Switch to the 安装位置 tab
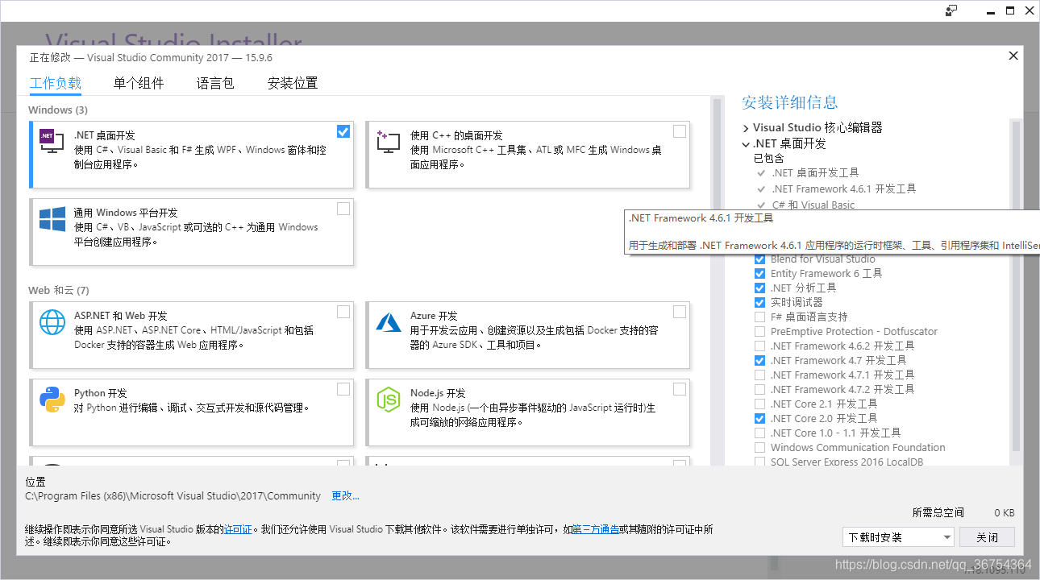Viewport: 1040px width, 580px height. (x=293, y=83)
